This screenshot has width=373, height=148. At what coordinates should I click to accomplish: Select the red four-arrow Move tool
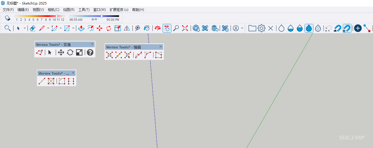coord(100,28)
